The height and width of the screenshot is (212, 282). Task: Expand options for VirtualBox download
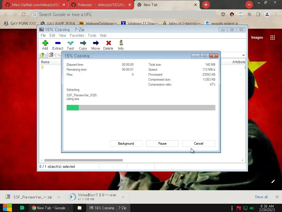pyautogui.click(x=123, y=197)
